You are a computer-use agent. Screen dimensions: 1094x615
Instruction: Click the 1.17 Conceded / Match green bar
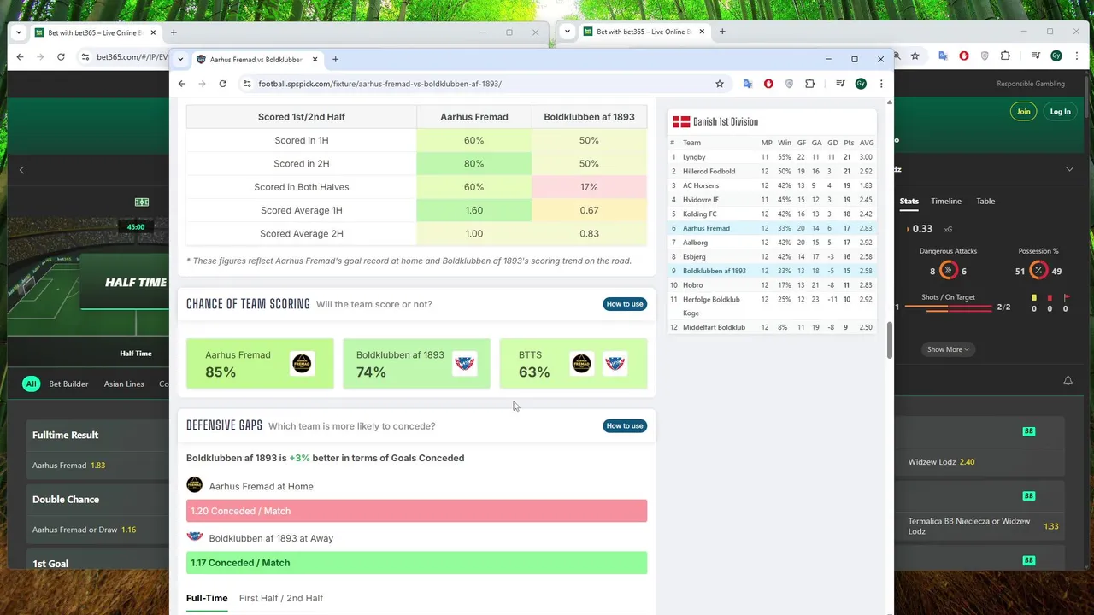click(416, 563)
